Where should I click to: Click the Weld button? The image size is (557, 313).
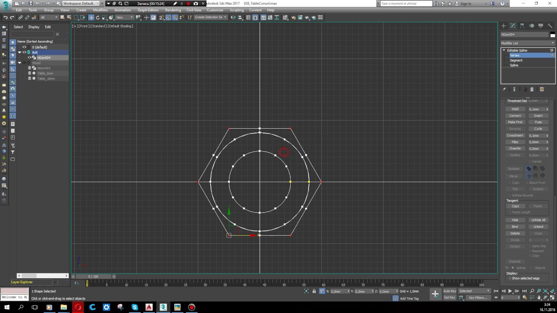(515, 109)
